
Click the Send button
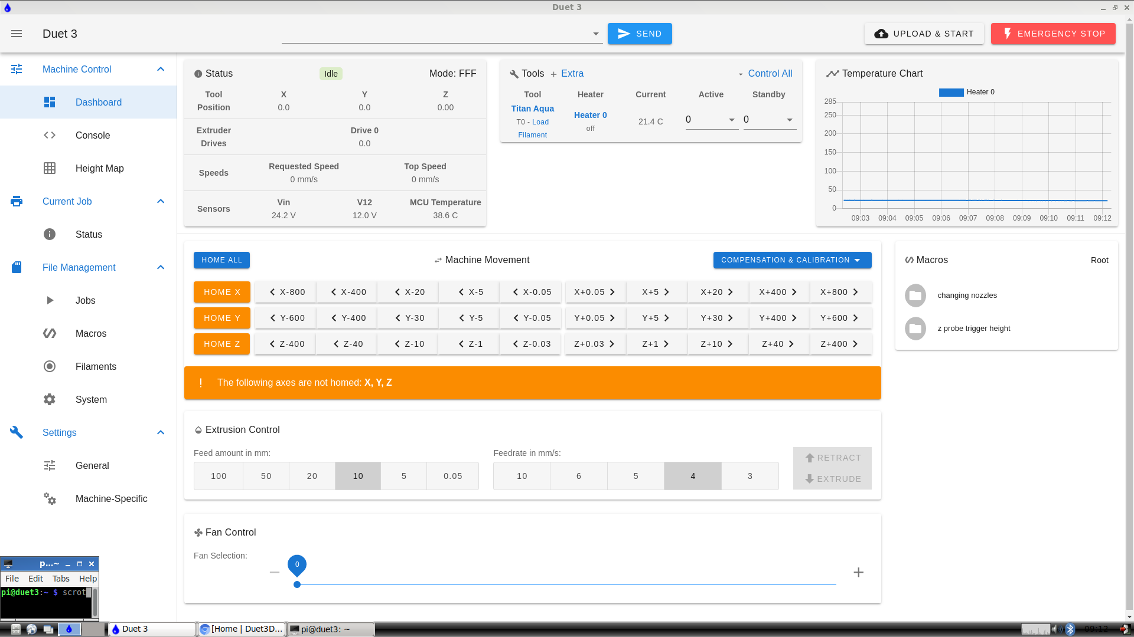pyautogui.click(x=640, y=34)
